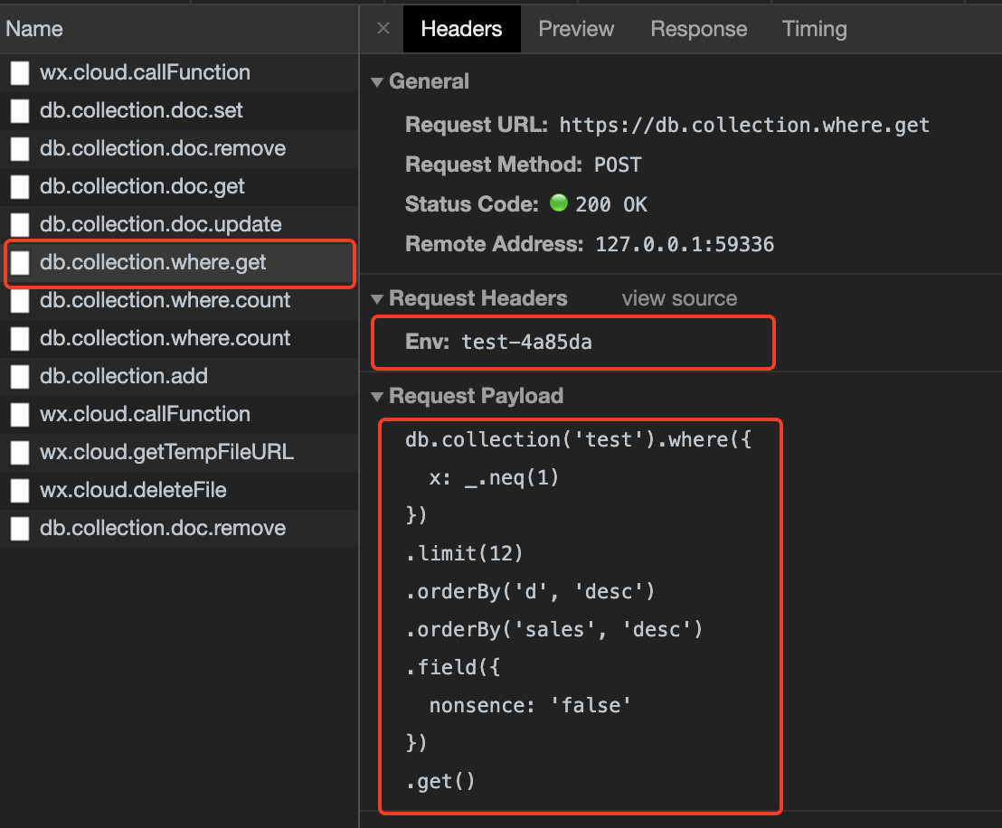Screen dimensions: 1002x828
Task: Click the Request Headers section title
Action: coord(478,298)
